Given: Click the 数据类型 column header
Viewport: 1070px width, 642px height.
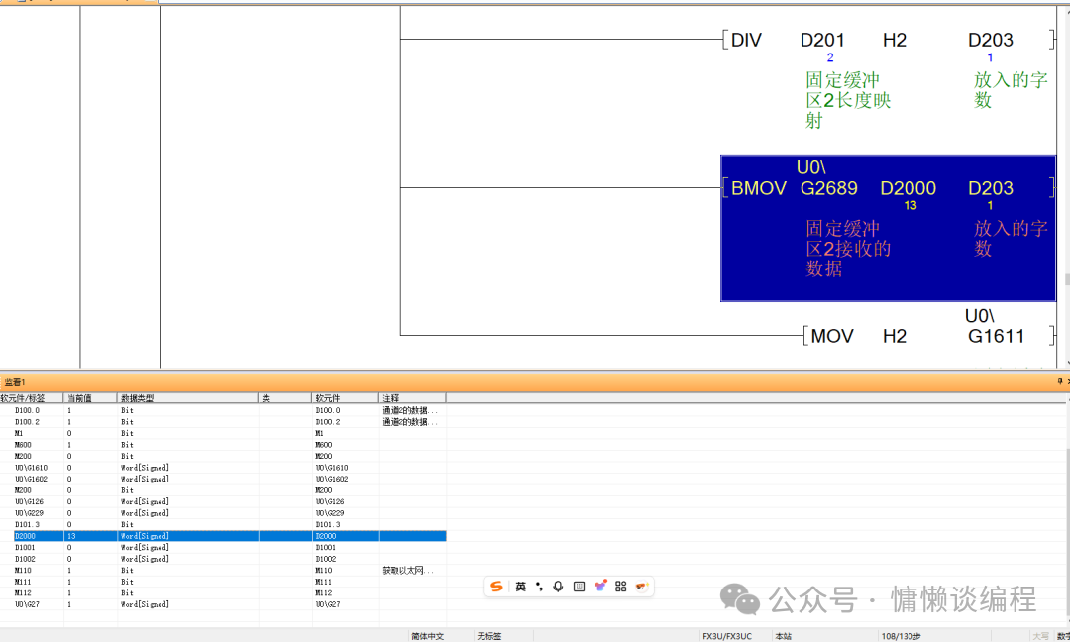Looking at the screenshot, I should (x=187, y=397).
